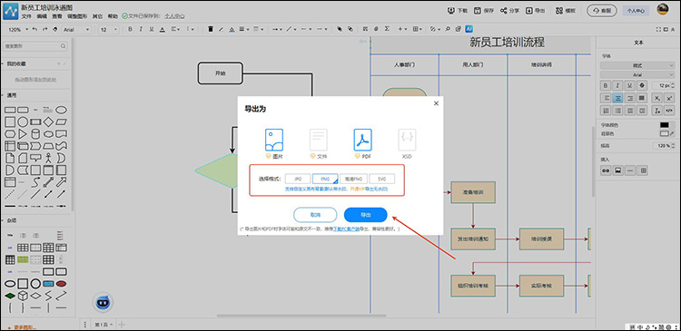This screenshot has width=681, height=331.
Task: Open the 样式 style dropdown in text panel
Action: pyautogui.click(x=637, y=65)
